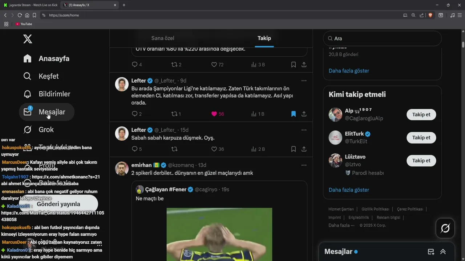Click the Ara search field

pos(382,38)
